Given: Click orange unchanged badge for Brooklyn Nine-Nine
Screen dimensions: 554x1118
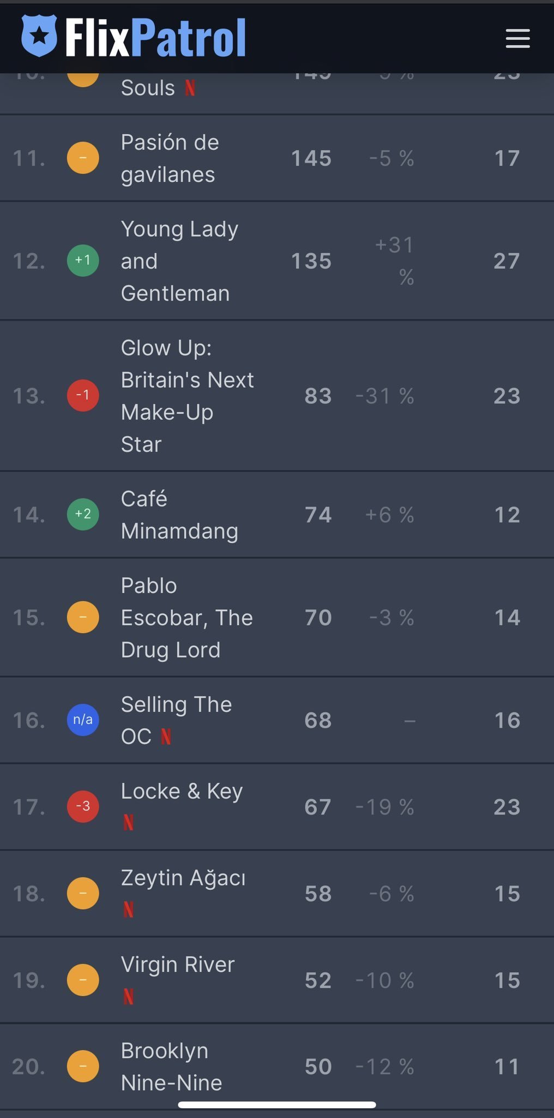Looking at the screenshot, I should click(83, 1066).
